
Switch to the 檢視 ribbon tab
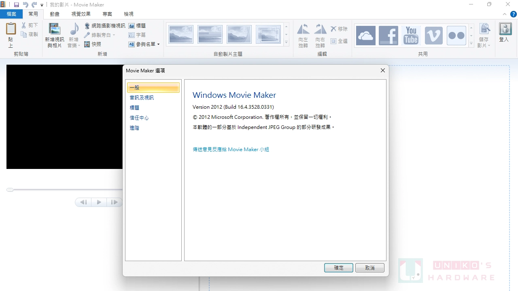[129, 14]
